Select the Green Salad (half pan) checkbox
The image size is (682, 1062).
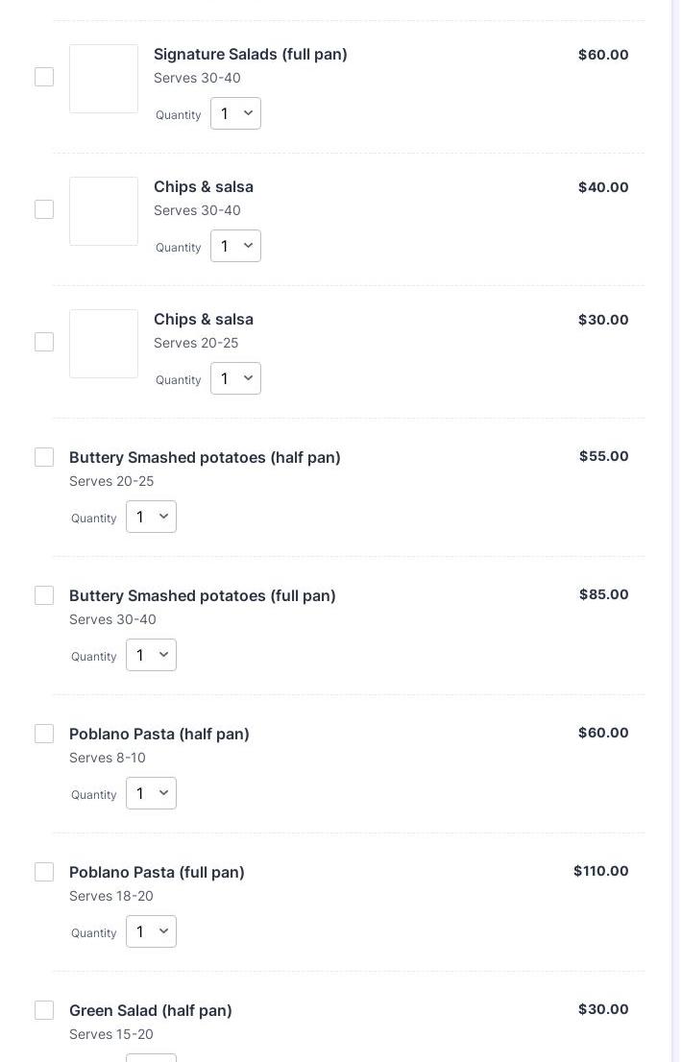pos(44,1010)
